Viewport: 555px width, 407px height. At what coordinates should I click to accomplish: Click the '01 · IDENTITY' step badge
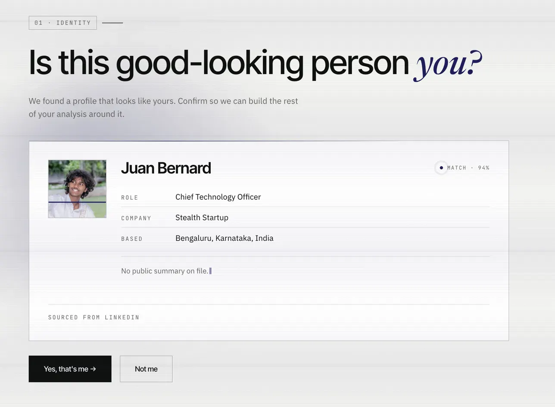point(62,23)
